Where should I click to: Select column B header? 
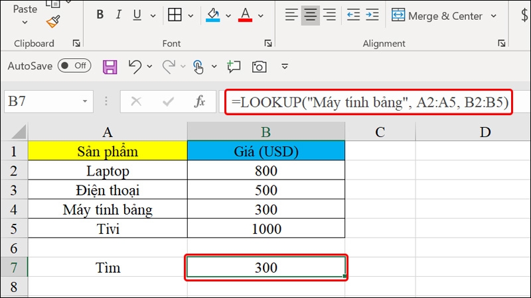pyautogui.click(x=266, y=132)
